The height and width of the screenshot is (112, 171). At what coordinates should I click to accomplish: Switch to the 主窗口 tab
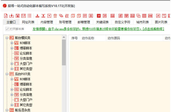point(11,22)
